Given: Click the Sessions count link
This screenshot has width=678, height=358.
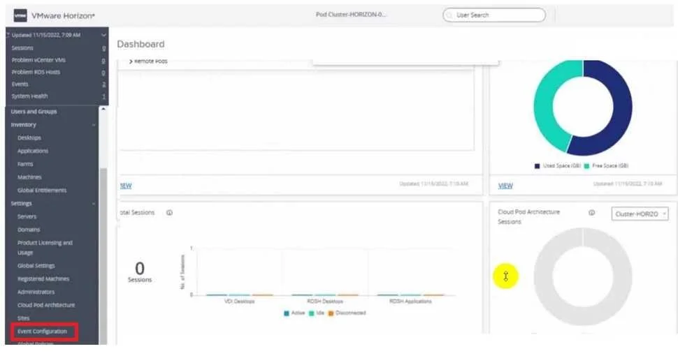Looking at the screenshot, I should (103, 48).
